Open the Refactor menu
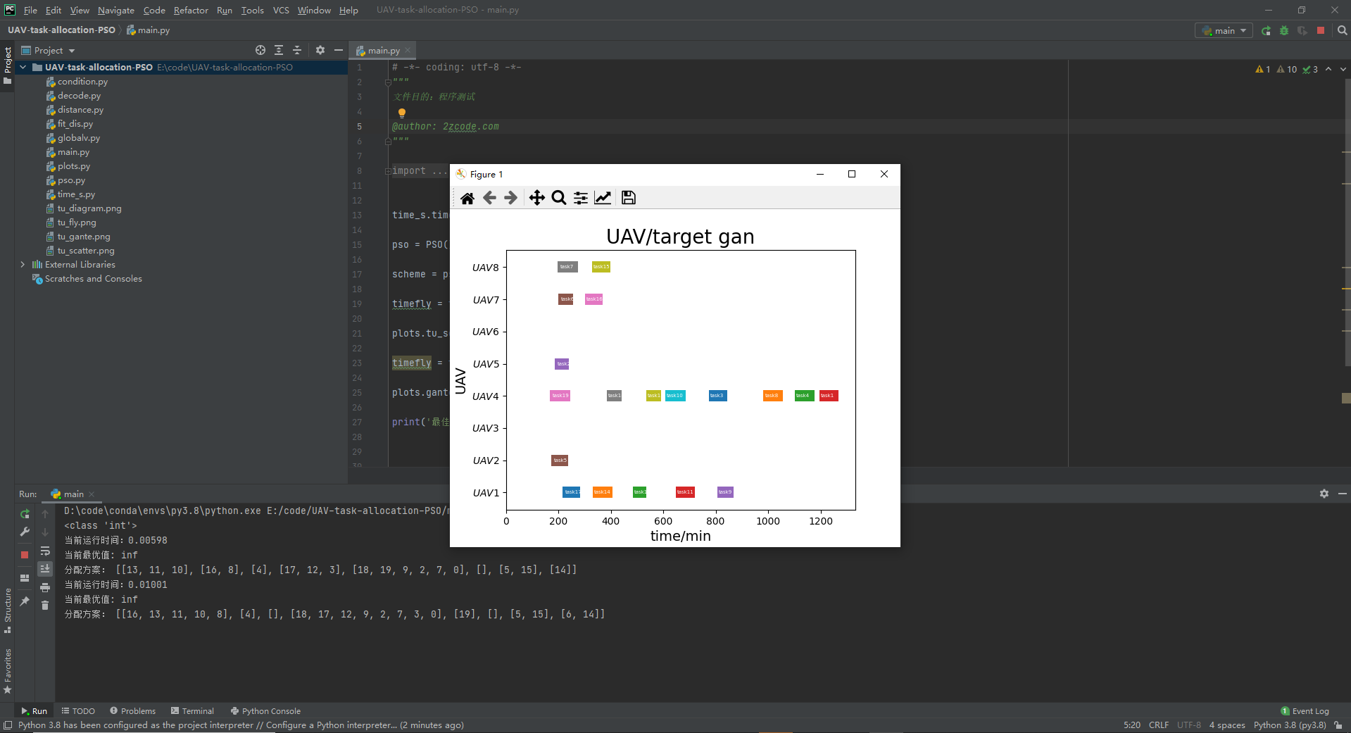 click(191, 10)
